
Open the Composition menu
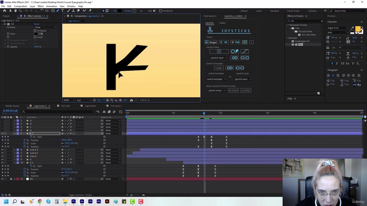[20, 6]
